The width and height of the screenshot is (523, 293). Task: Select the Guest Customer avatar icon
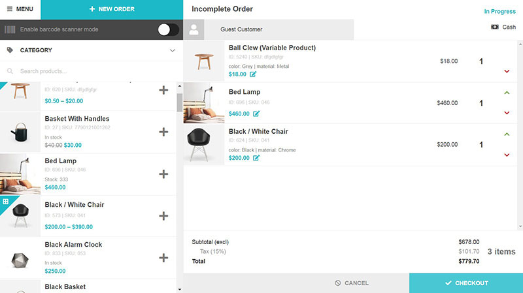pyautogui.click(x=194, y=29)
